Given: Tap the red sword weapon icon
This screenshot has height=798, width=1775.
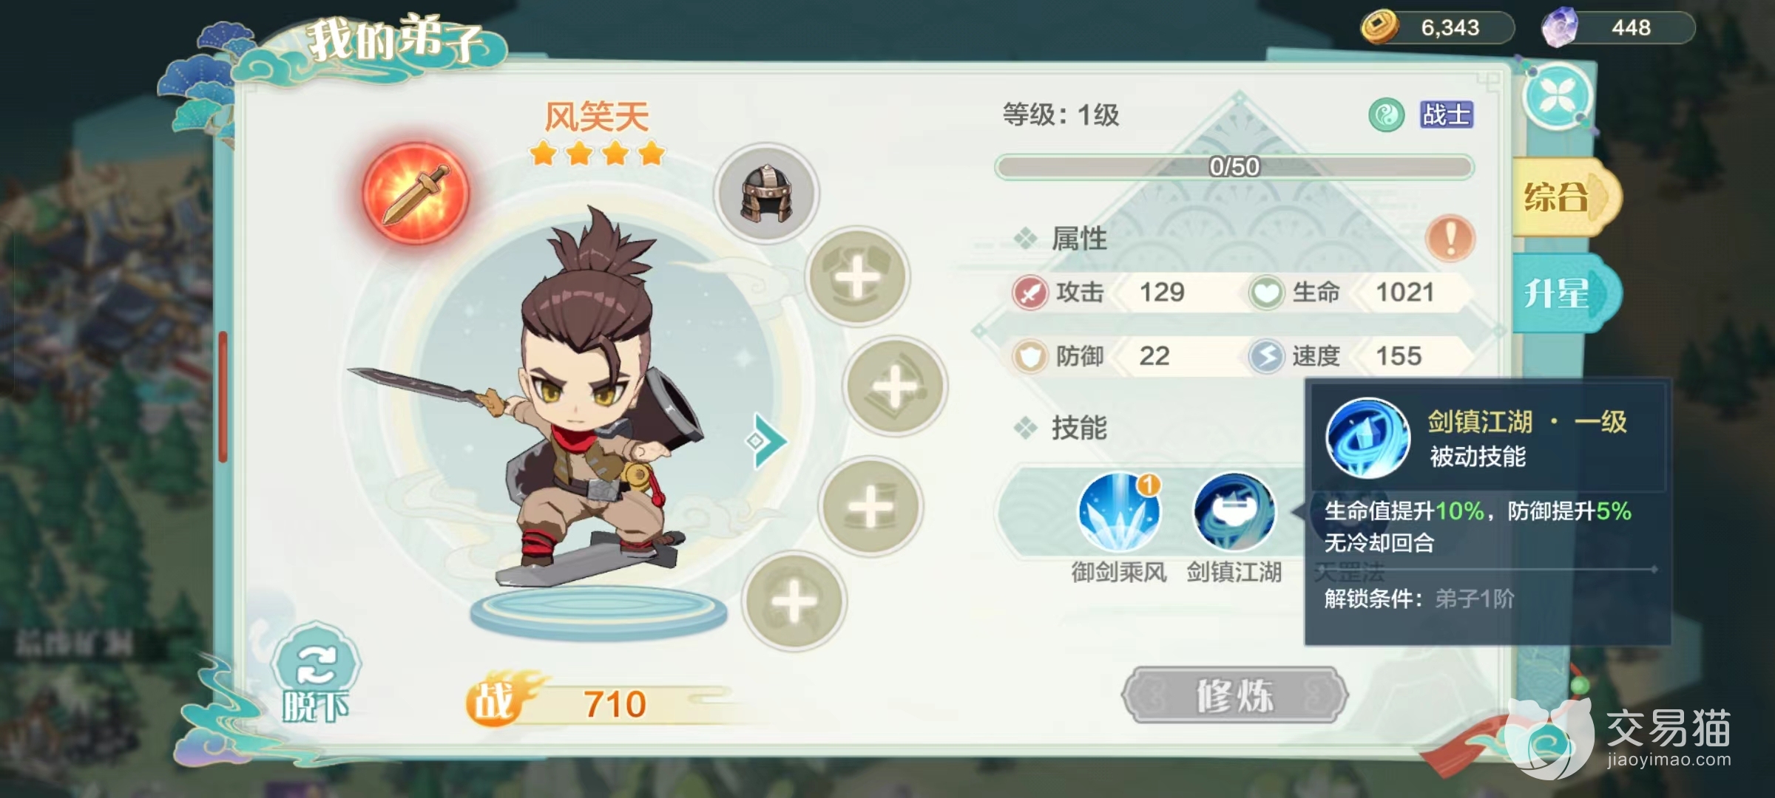Looking at the screenshot, I should (416, 193).
